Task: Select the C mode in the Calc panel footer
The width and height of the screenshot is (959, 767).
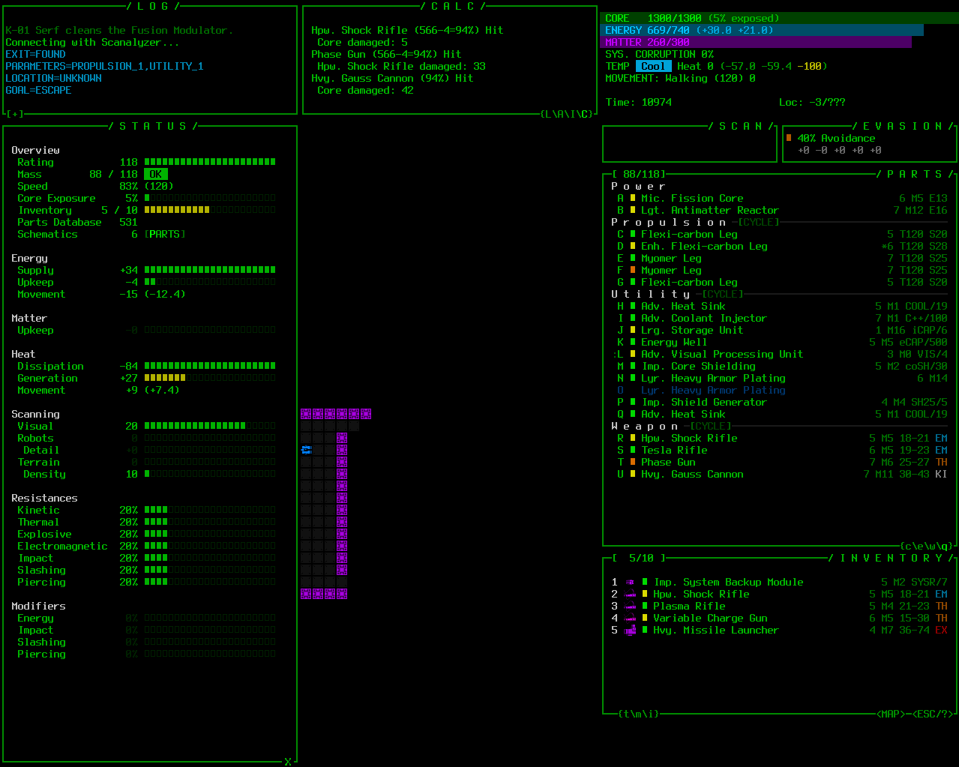Action: (x=585, y=114)
